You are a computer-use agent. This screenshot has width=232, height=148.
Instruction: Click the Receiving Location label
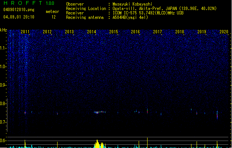tap(86, 9)
